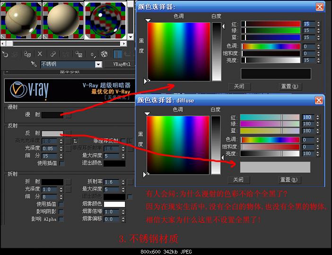Click 关闭 in diffuse color selector
Image resolution: width=332 pixels, height=255 pixels.
238,180
